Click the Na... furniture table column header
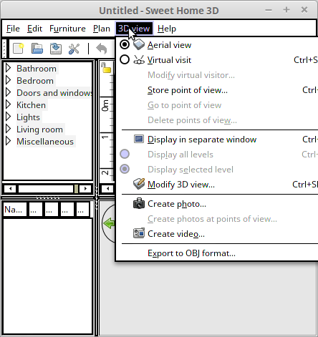 click(x=15, y=210)
